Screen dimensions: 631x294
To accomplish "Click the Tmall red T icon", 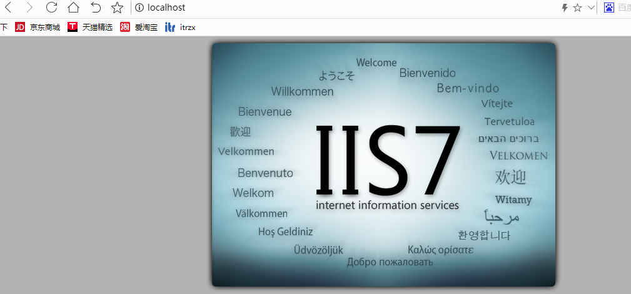I will [73, 27].
